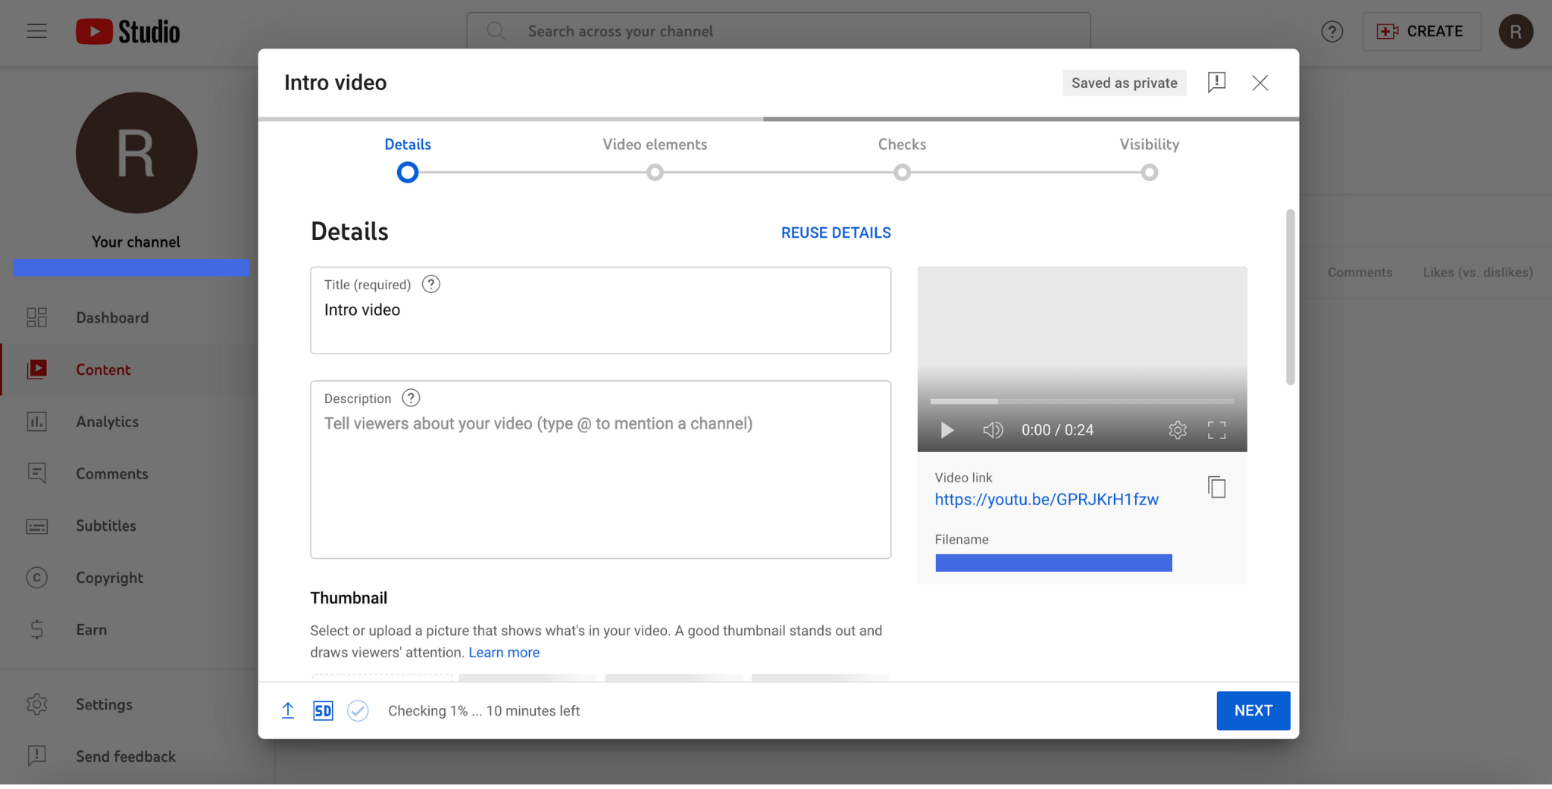The image size is (1552, 789).
Task: Copy the video link with the copy icon
Action: pos(1216,487)
